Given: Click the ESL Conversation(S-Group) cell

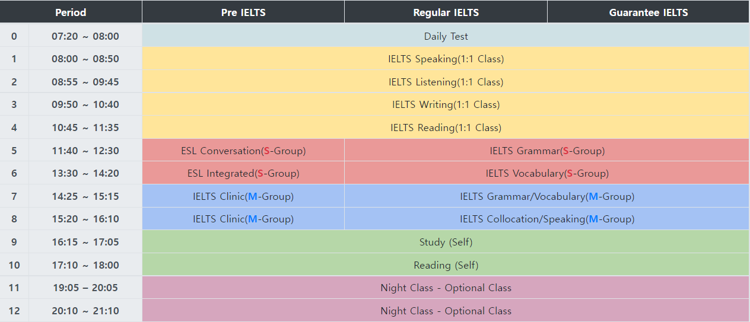Looking at the screenshot, I should tap(243, 151).
